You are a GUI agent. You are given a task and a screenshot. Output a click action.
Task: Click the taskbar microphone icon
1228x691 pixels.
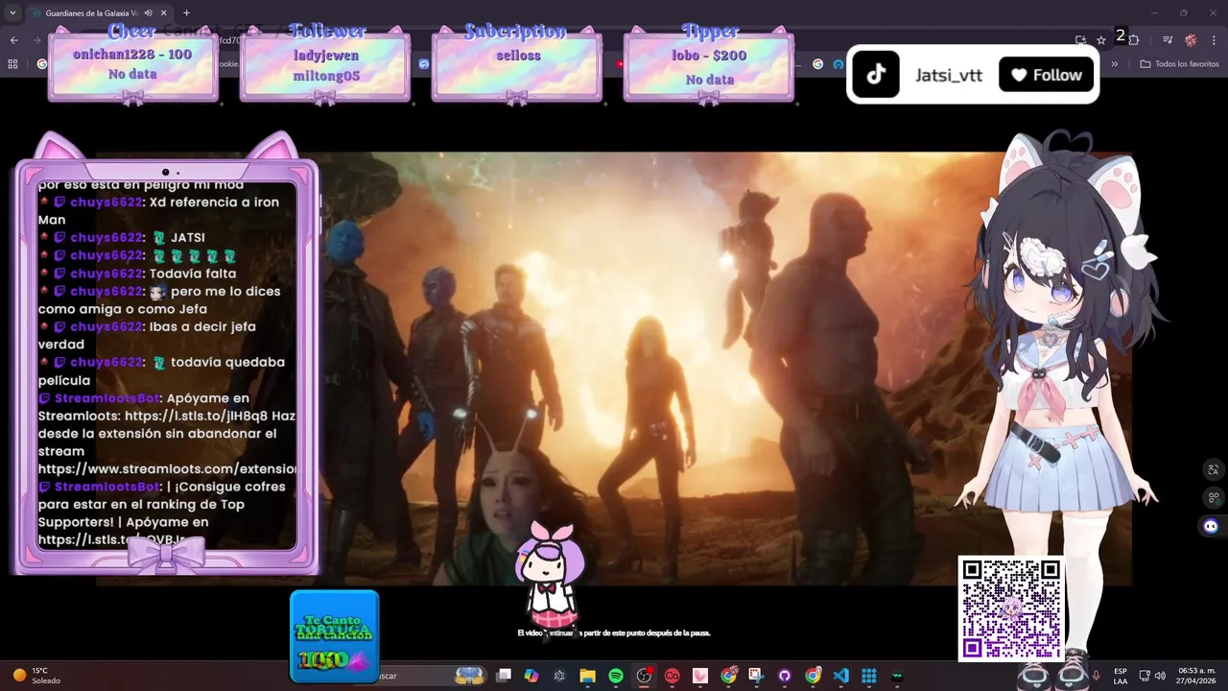point(1096,676)
